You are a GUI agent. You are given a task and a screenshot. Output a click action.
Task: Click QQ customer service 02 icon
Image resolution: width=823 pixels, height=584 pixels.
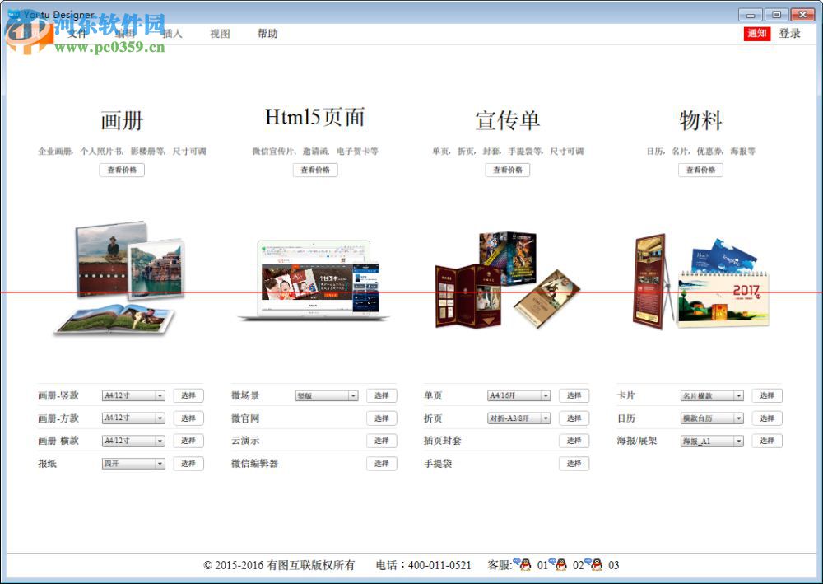(559, 565)
